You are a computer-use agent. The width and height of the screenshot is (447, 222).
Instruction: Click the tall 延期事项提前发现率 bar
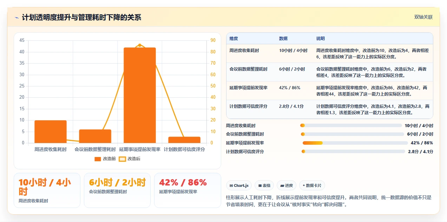[x=140, y=95]
